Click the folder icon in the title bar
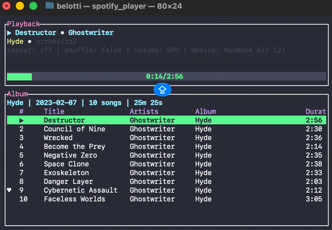The image size is (332, 230). [50, 6]
